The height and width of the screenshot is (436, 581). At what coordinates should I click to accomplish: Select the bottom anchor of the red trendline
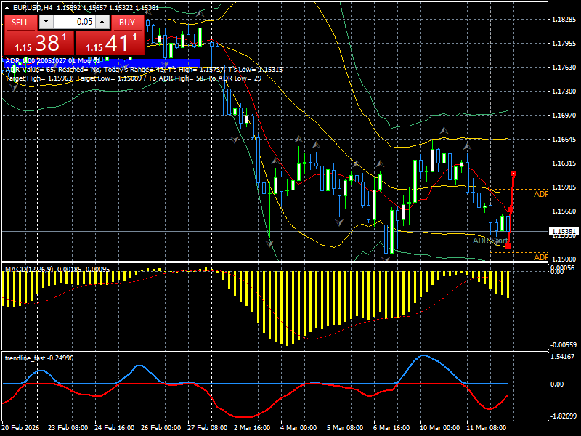coord(508,246)
